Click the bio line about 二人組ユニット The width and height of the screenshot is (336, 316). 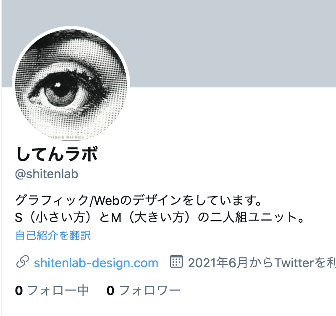coord(160,217)
